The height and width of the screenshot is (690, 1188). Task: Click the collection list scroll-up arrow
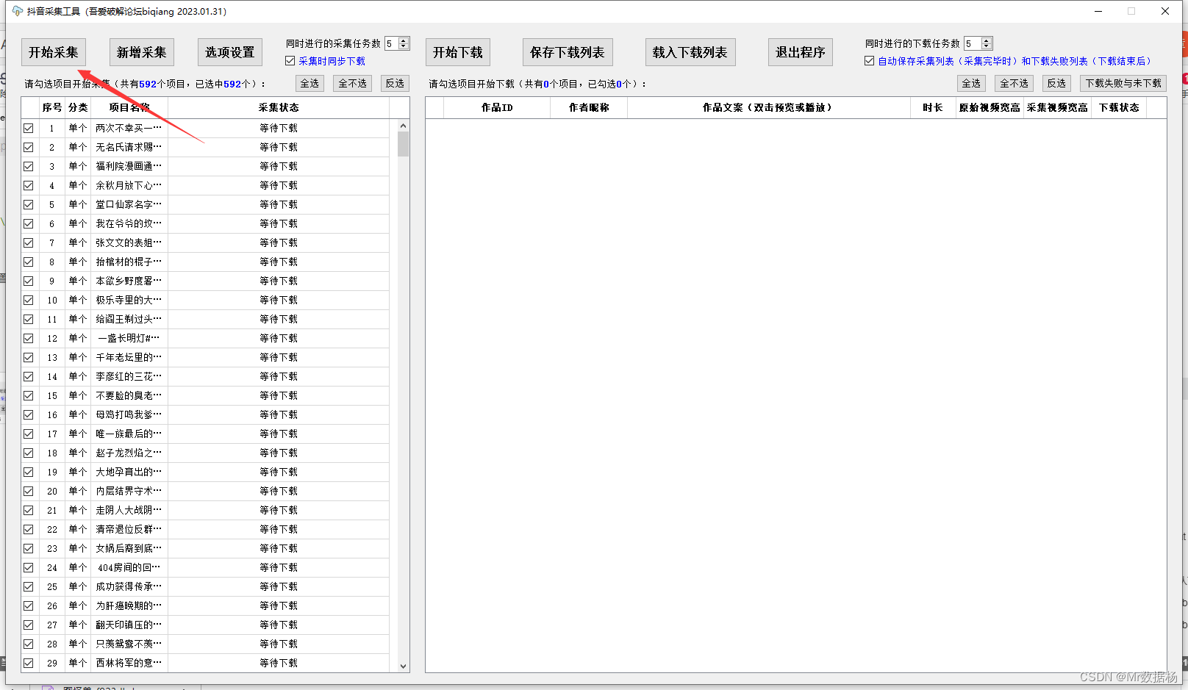[x=403, y=126]
